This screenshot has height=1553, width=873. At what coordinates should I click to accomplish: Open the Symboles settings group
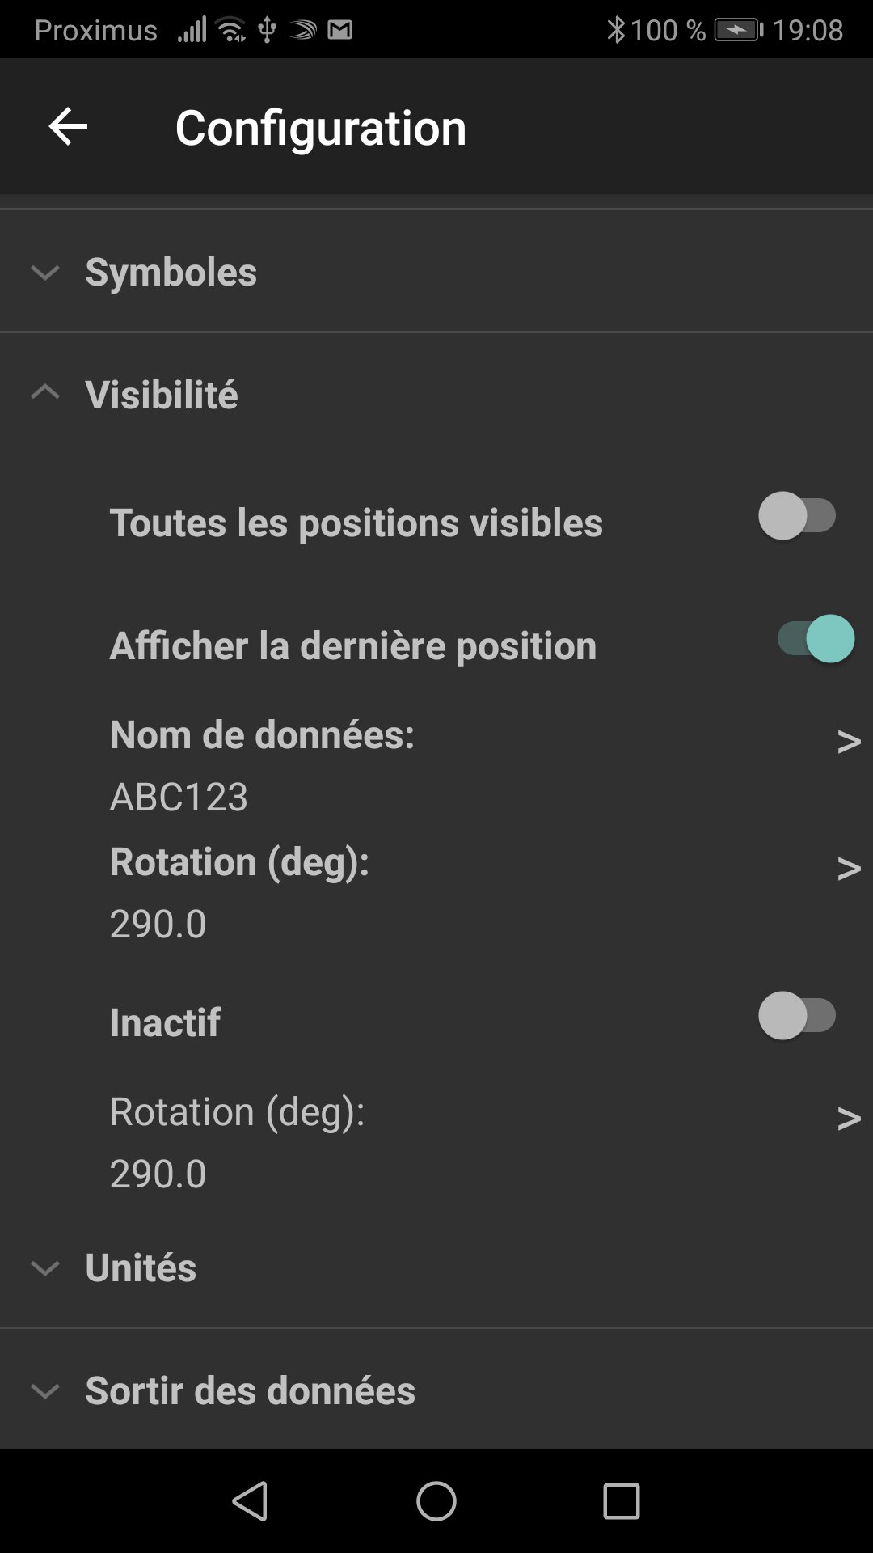171,273
